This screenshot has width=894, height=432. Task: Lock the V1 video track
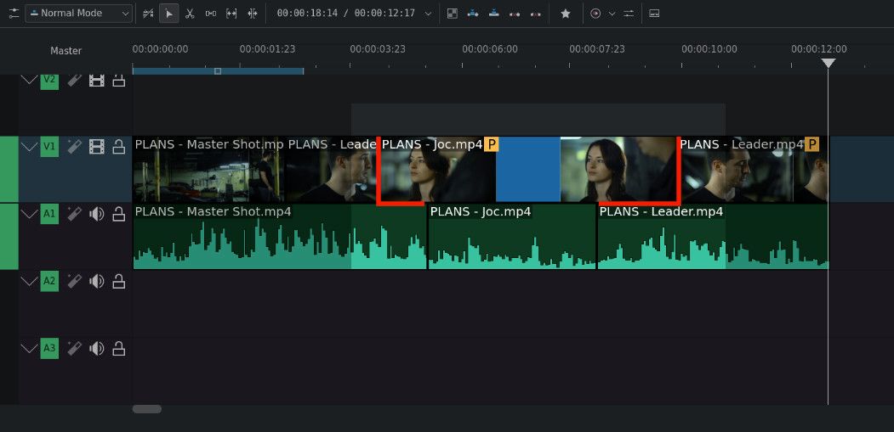click(119, 147)
